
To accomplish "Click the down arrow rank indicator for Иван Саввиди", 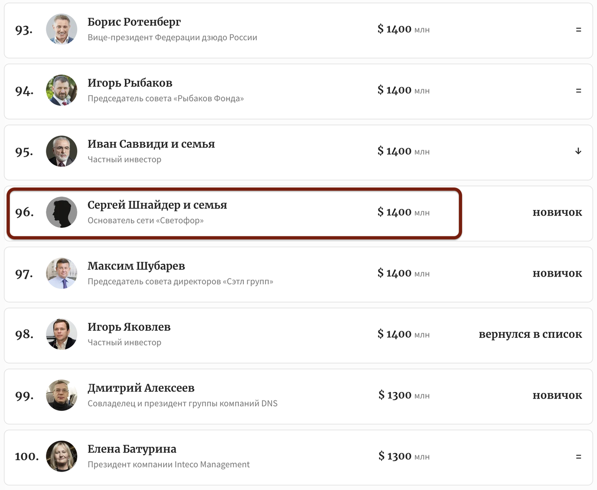I will [x=578, y=151].
